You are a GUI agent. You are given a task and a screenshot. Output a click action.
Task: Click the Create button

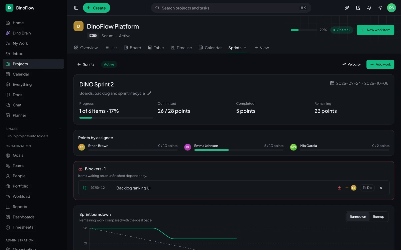(96, 8)
